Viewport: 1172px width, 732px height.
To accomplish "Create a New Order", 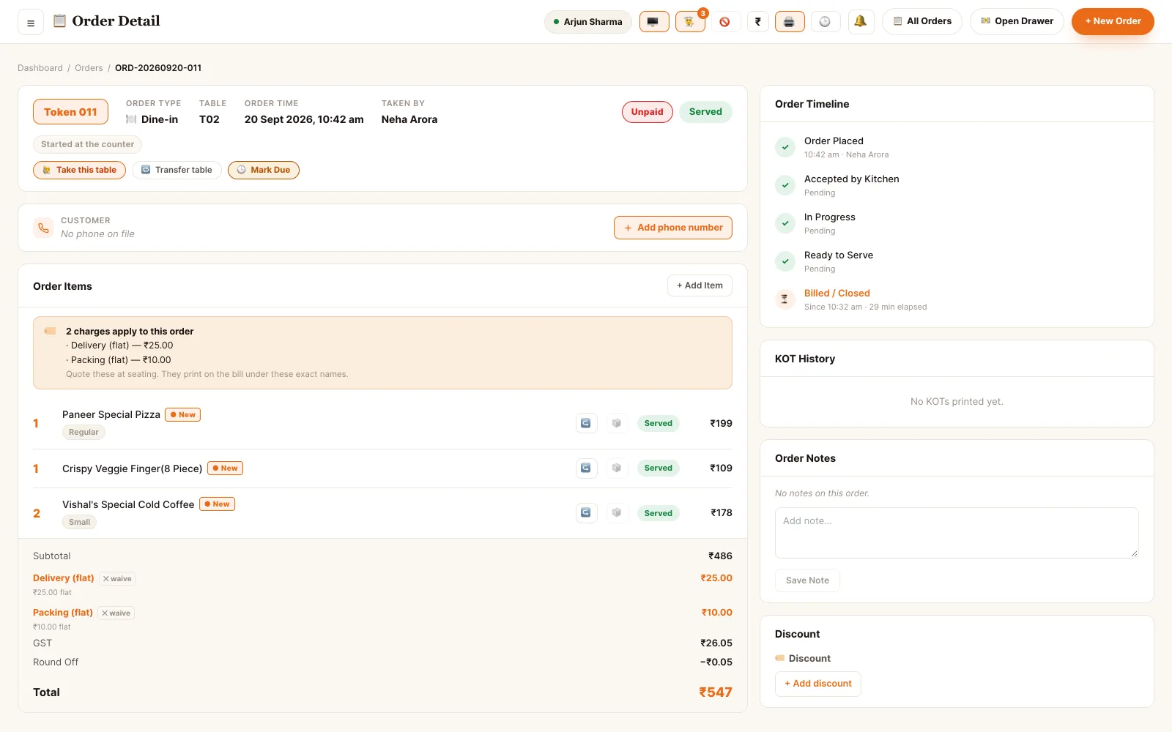I will [x=1113, y=22].
